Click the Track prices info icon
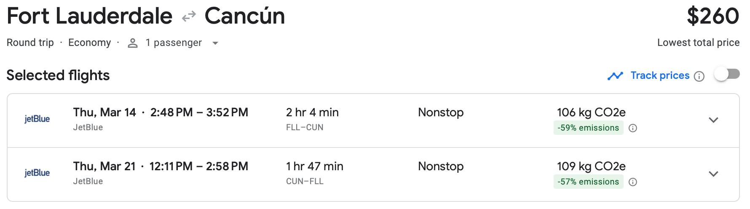 pyautogui.click(x=699, y=76)
